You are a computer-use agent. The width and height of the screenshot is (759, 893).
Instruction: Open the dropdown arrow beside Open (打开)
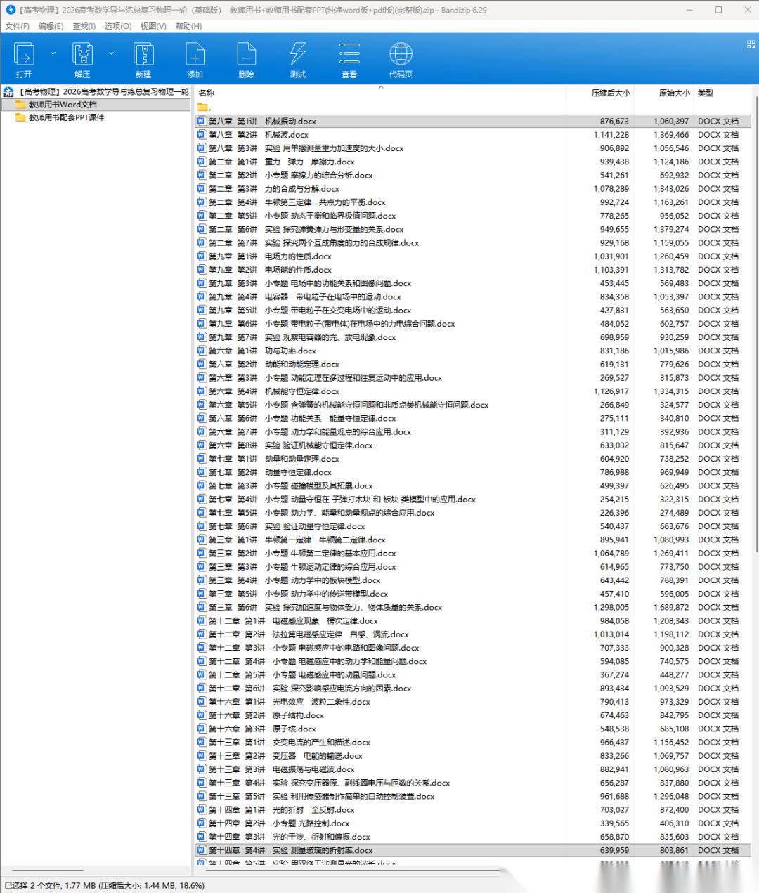53,53
